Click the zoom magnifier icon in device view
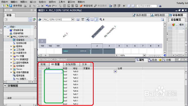 (x=101, y=19)
